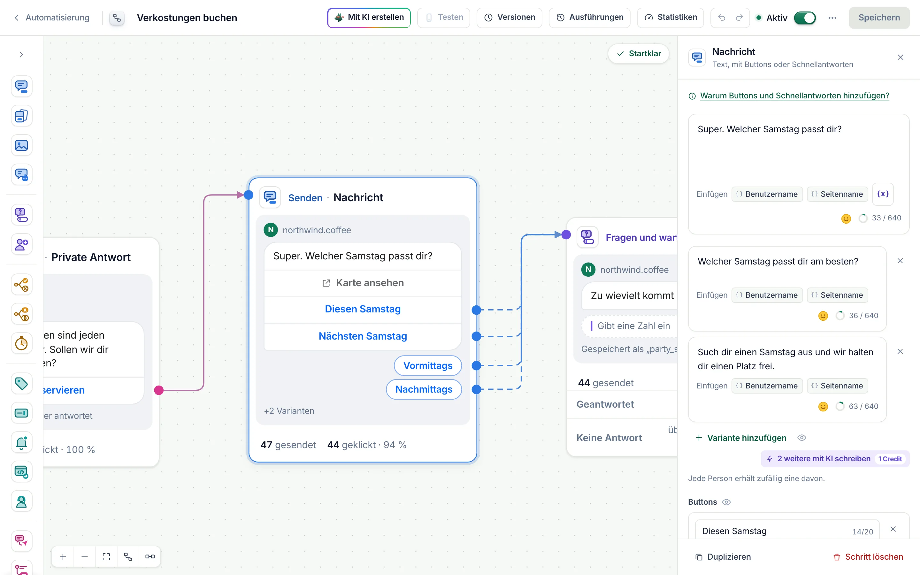Add the private reply step icon

(21, 175)
